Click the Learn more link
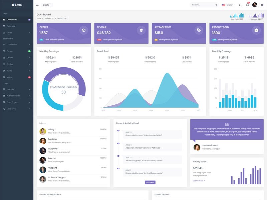Image resolution: width=267 pixels, height=200 pixels. (x=199, y=181)
